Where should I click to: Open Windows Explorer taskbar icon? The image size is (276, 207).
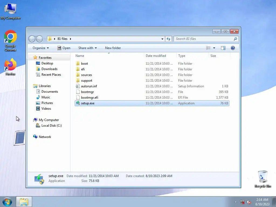[24, 202]
